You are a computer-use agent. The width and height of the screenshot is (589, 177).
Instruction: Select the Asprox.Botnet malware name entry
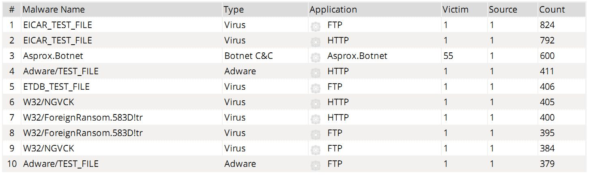(53, 56)
